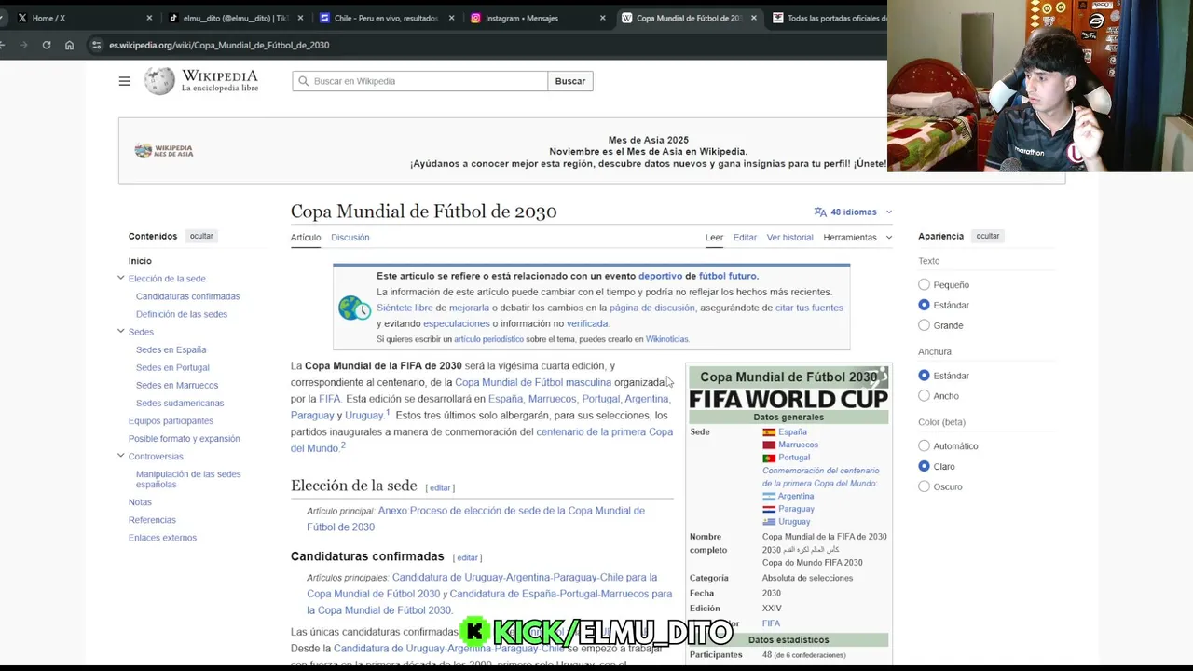
Task: Click the Portugal flag icon in infobox
Action: coord(769,458)
